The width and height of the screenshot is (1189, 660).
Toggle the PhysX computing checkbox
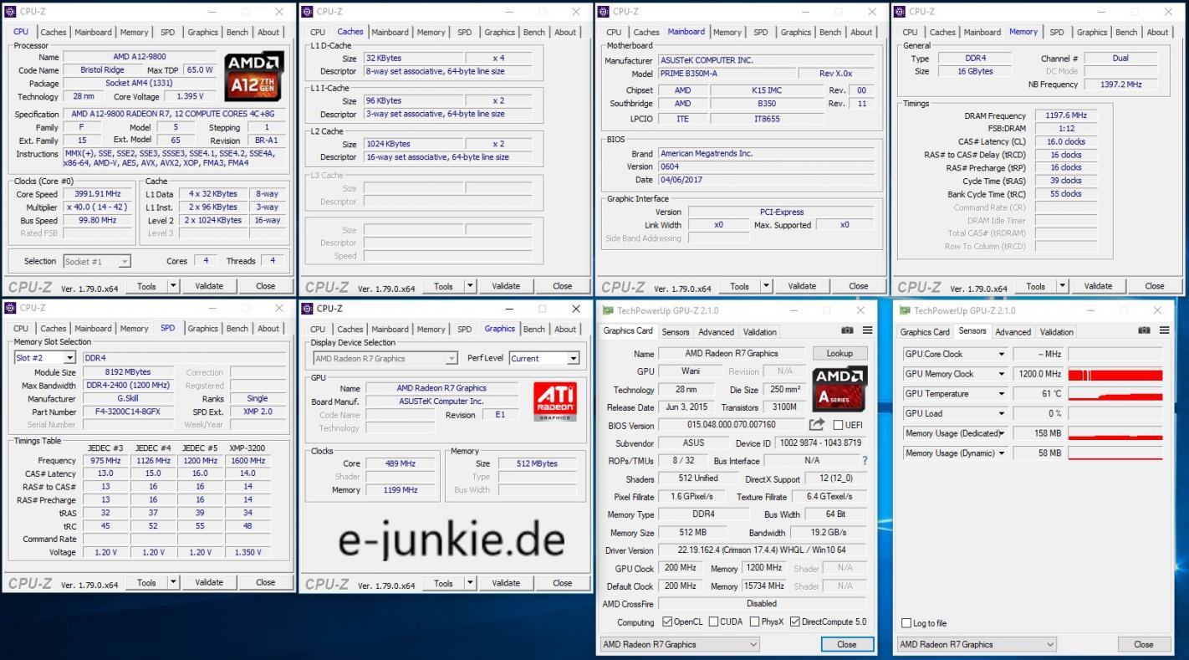[755, 622]
